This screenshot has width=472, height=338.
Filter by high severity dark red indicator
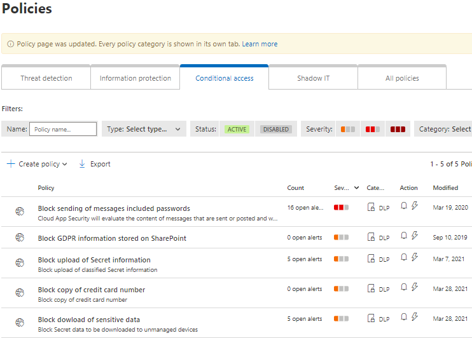click(x=398, y=129)
